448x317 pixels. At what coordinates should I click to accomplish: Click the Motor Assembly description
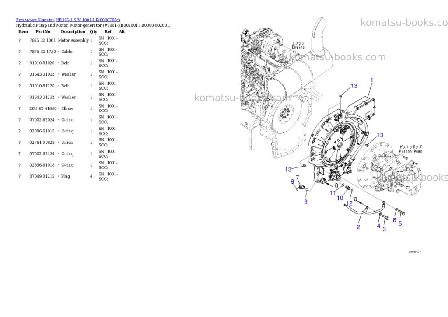(x=73, y=41)
